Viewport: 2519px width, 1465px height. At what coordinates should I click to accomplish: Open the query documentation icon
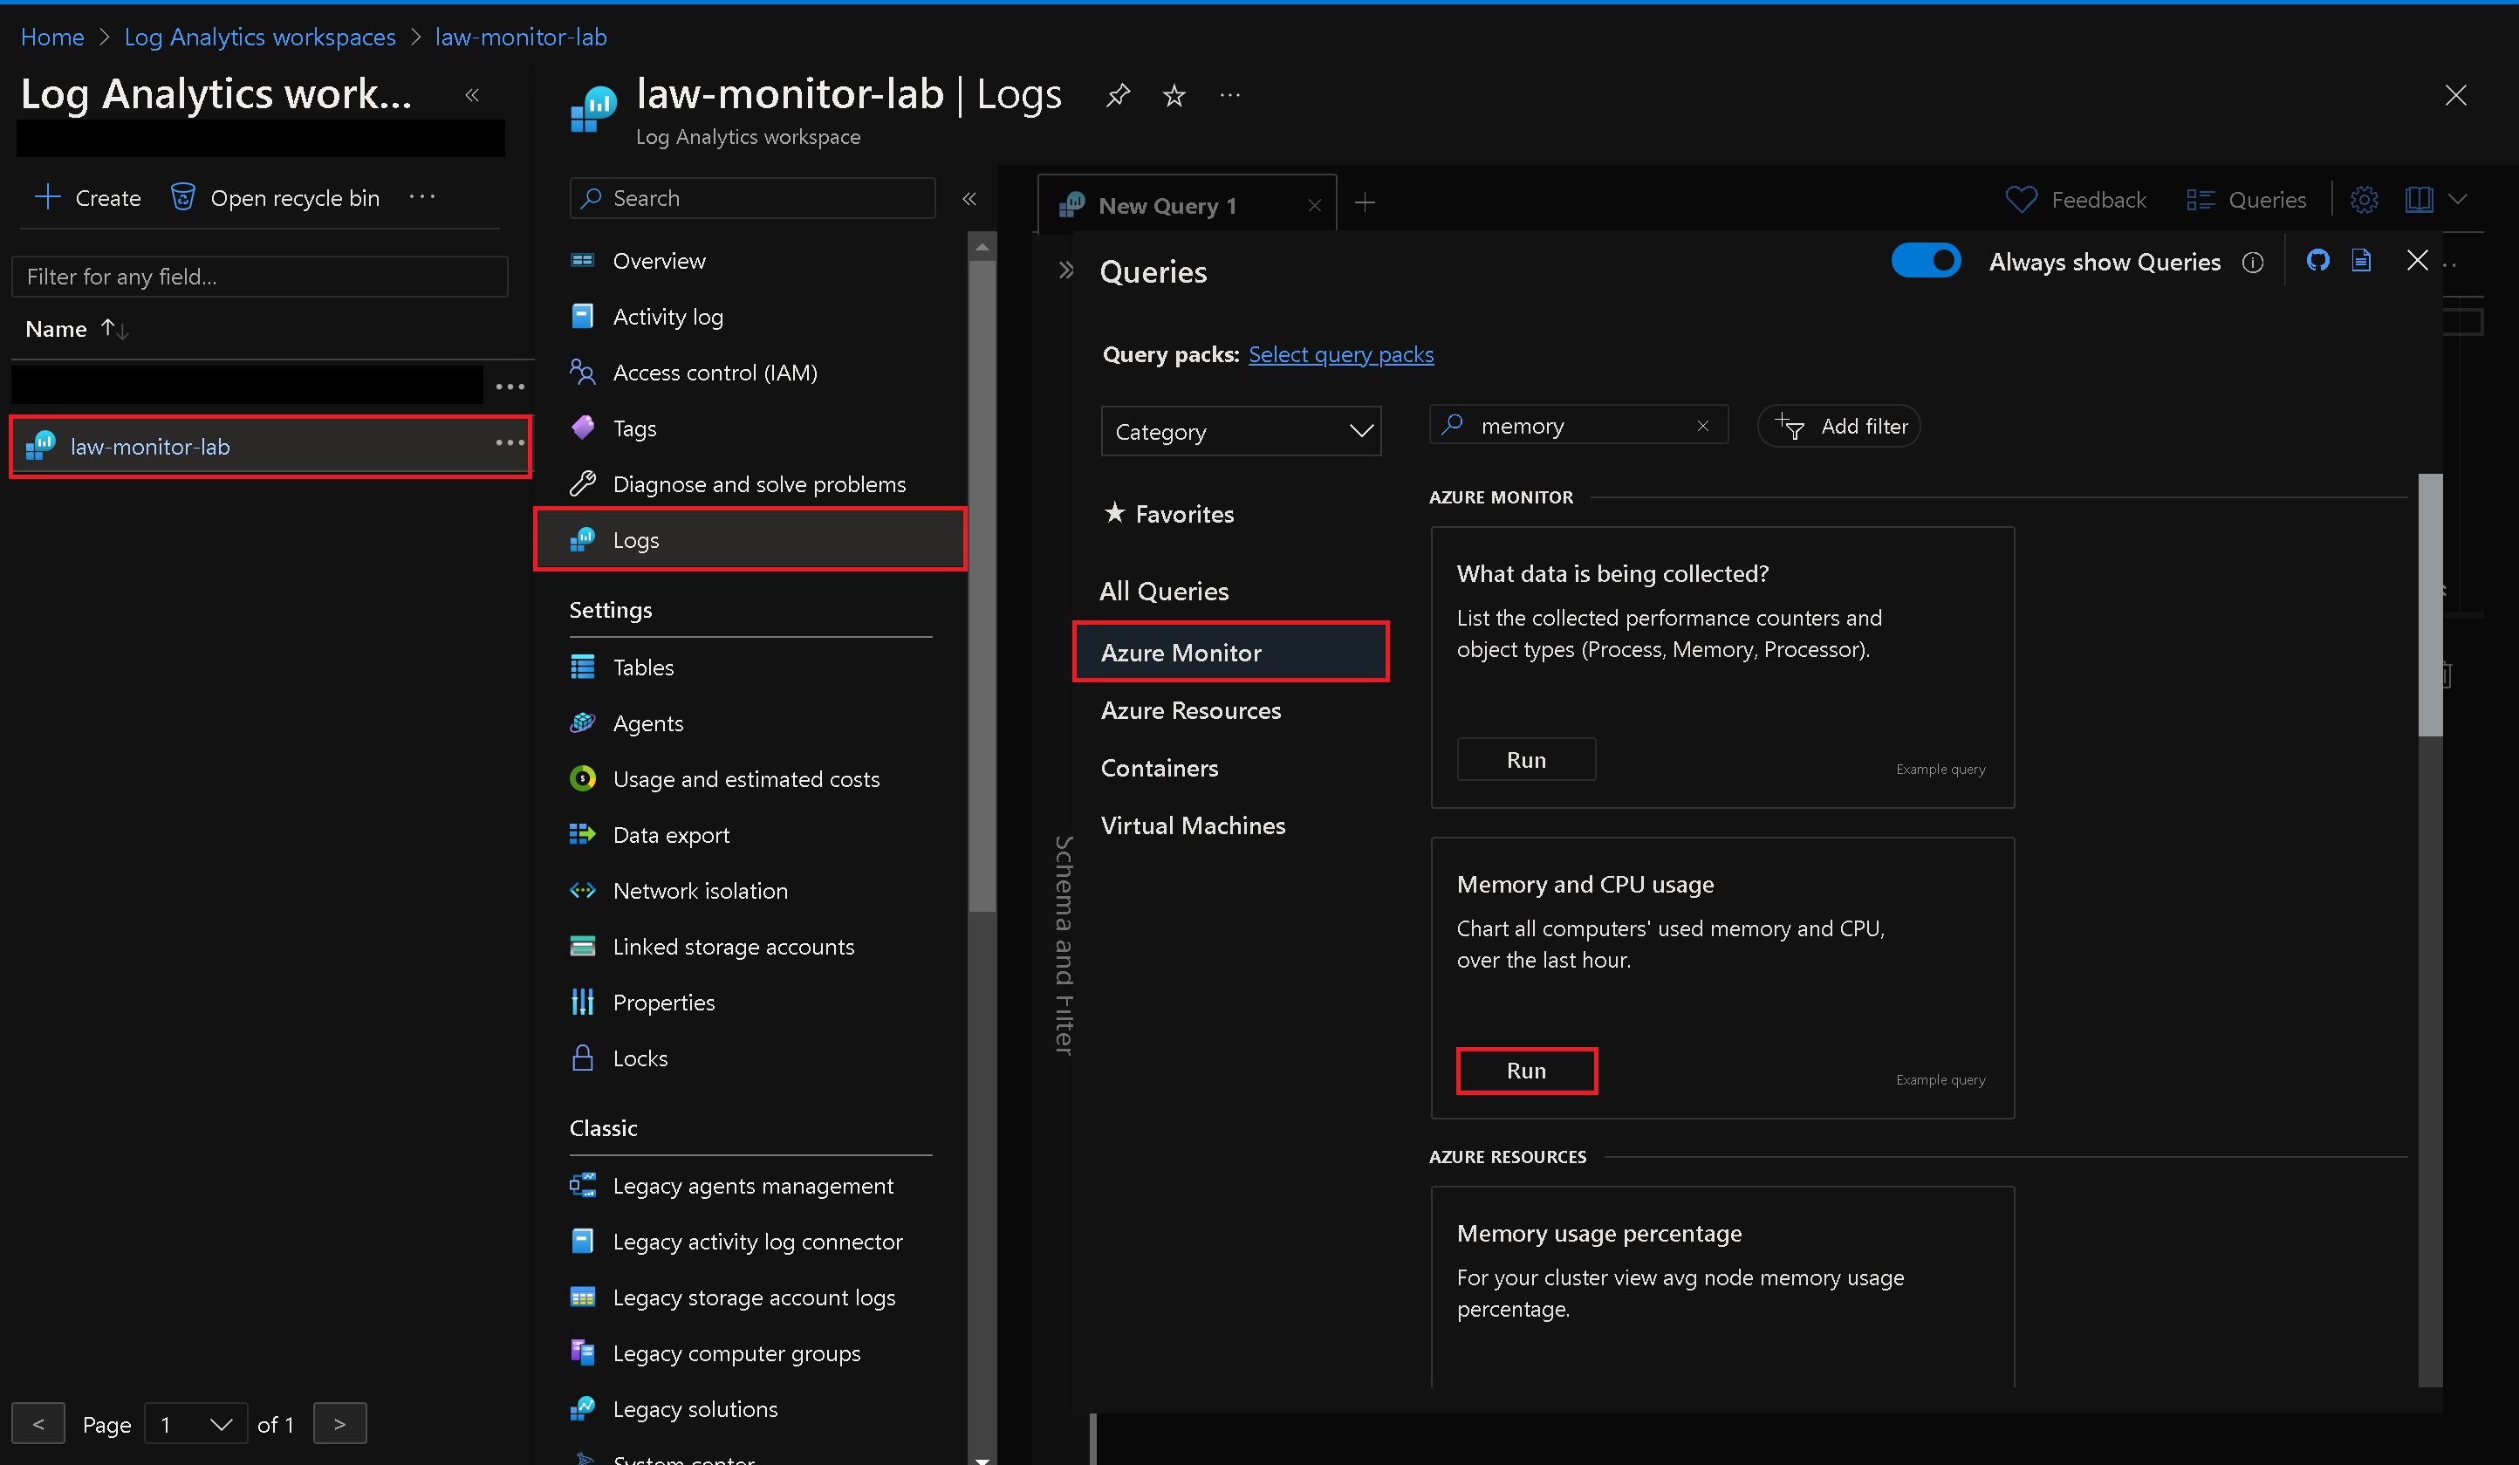click(2361, 260)
